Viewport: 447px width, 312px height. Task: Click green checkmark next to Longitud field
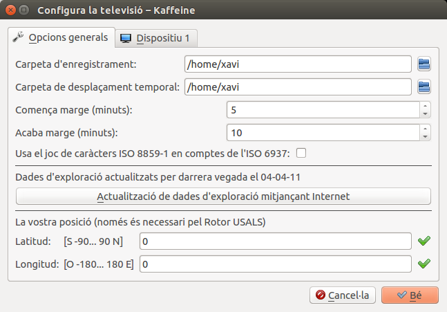coord(424,264)
